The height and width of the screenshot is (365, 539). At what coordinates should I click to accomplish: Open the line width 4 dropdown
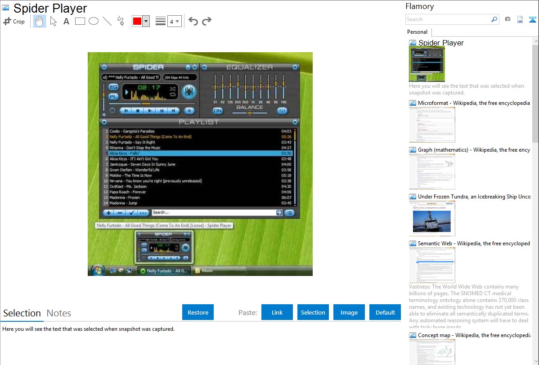[x=174, y=21]
